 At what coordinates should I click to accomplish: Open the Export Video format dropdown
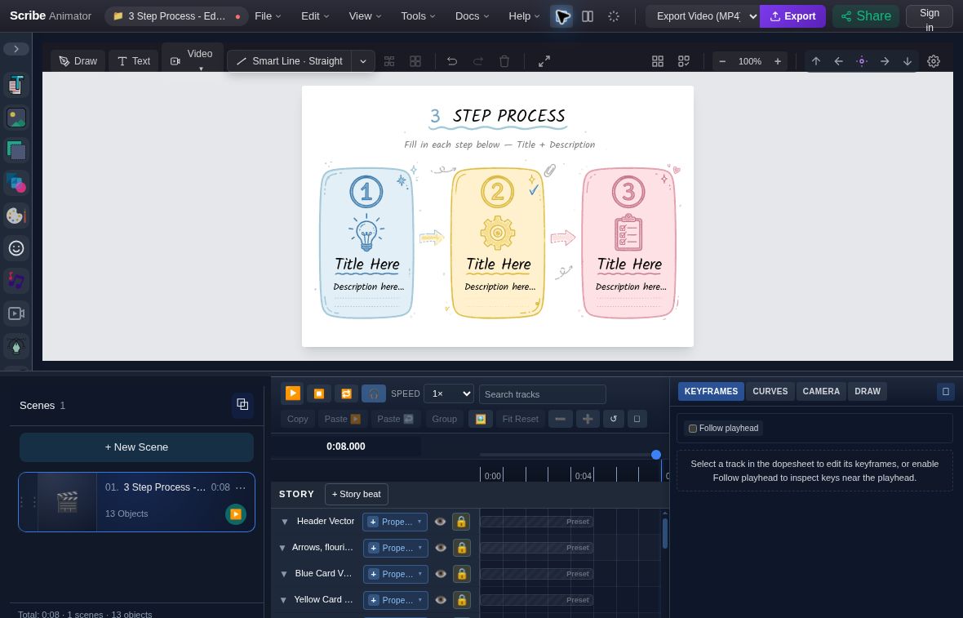[x=703, y=16]
